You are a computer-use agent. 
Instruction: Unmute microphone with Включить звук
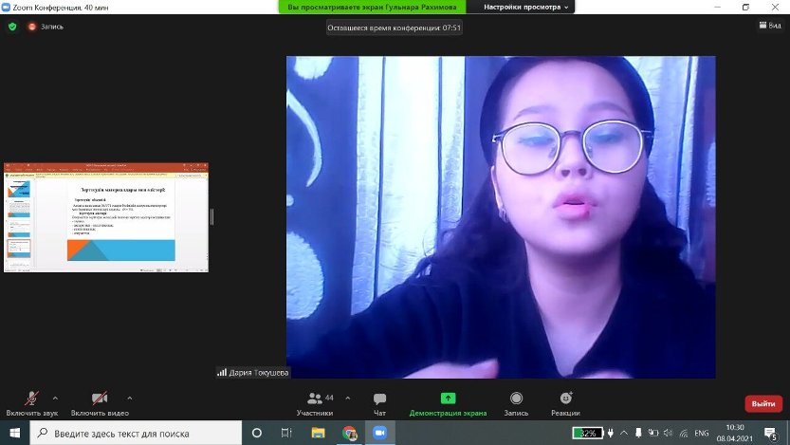pos(31,402)
